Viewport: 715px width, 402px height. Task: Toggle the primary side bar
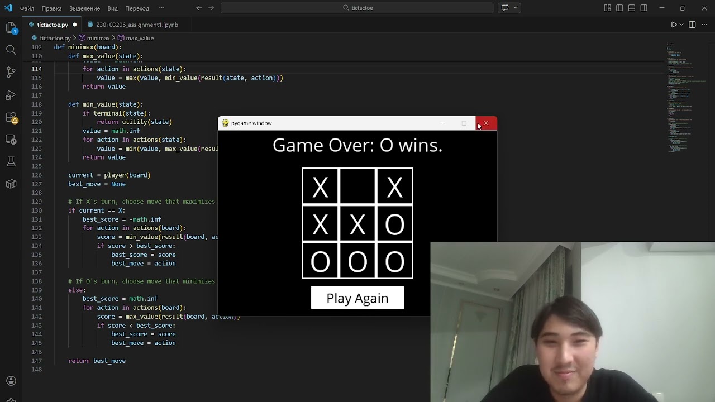[x=619, y=8]
